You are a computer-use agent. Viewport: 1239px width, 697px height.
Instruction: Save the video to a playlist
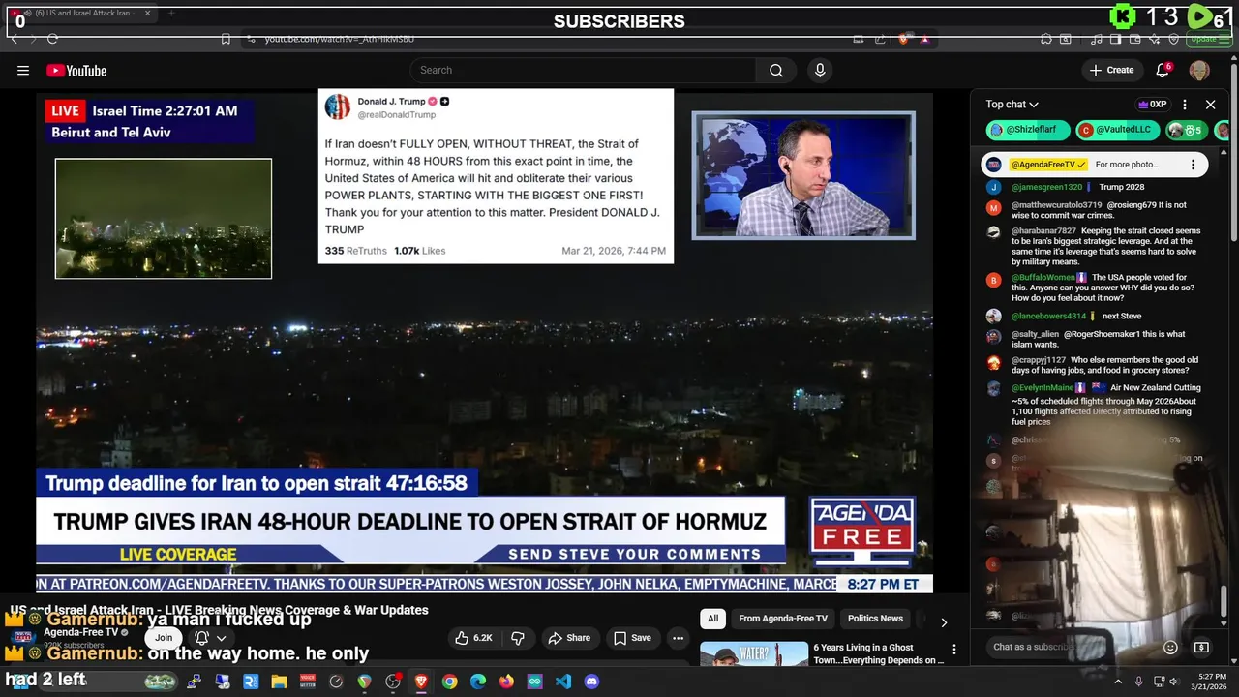point(632,638)
